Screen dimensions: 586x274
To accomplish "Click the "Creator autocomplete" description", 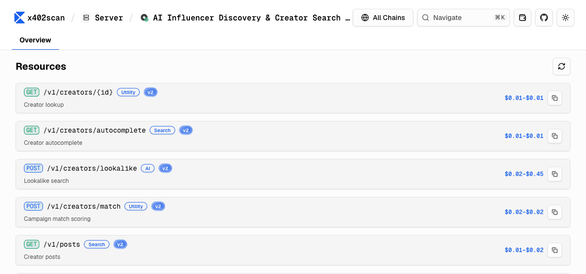I will pos(53,143).
